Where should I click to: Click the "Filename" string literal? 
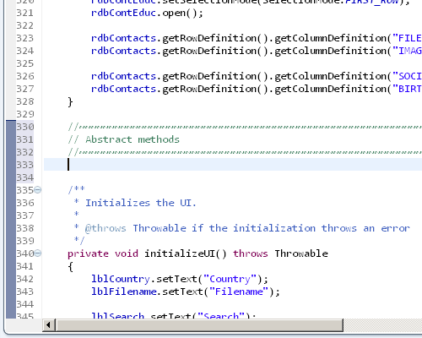(239, 292)
